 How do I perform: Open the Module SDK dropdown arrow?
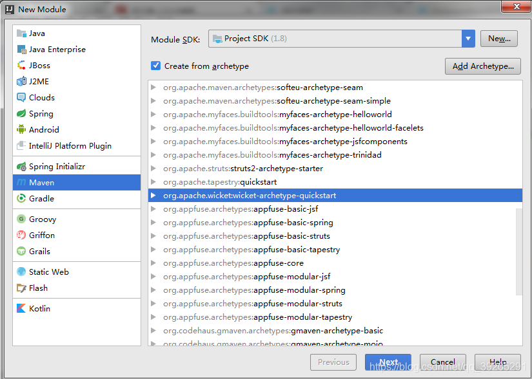click(468, 39)
